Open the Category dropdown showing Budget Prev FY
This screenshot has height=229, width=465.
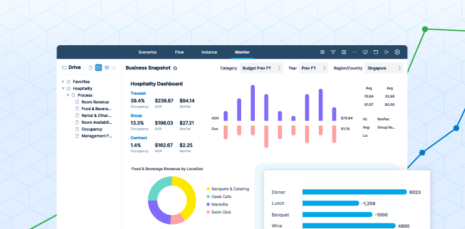coord(261,68)
